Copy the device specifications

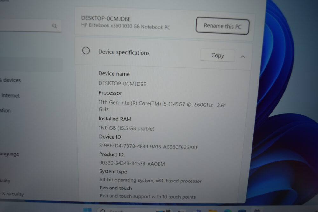tap(218, 55)
